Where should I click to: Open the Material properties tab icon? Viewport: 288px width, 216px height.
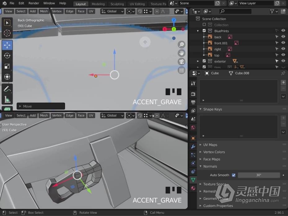pyautogui.click(x=193, y=188)
